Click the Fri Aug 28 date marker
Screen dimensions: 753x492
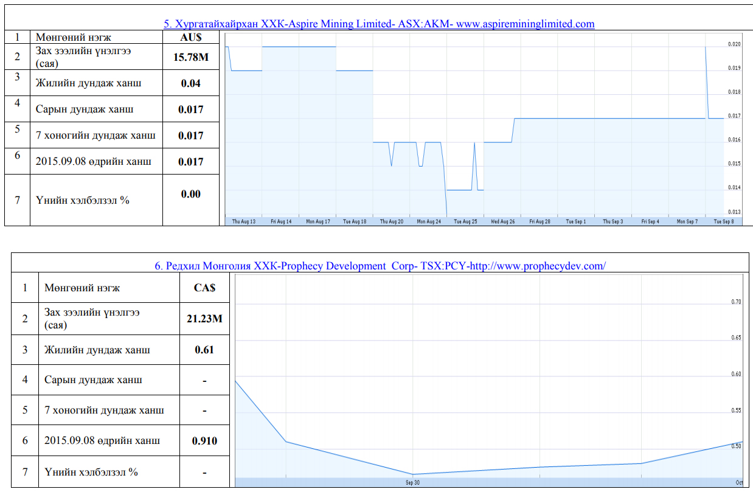point(540,222)
